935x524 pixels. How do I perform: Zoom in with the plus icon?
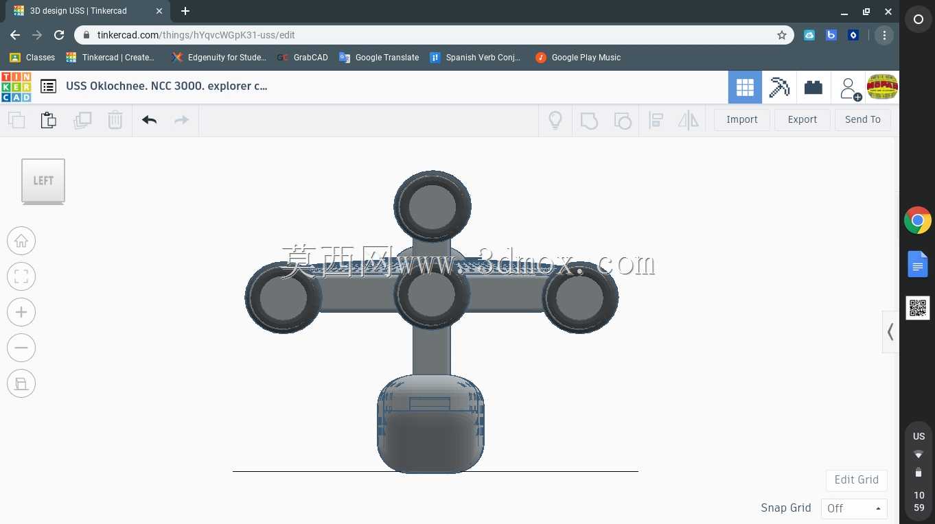tap(21, 312)
